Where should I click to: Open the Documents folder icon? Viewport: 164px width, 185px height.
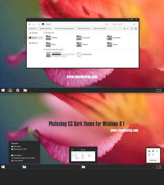tap(79, 38)
